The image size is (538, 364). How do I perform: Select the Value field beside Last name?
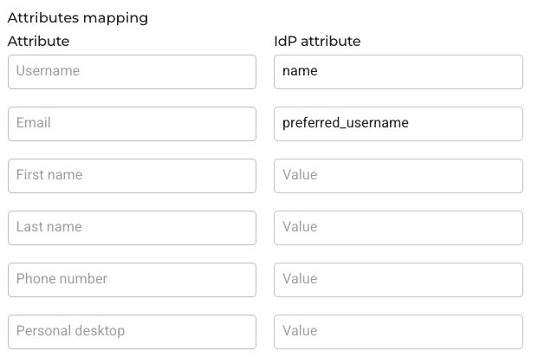pyautogui.click(x=399, y=228)
